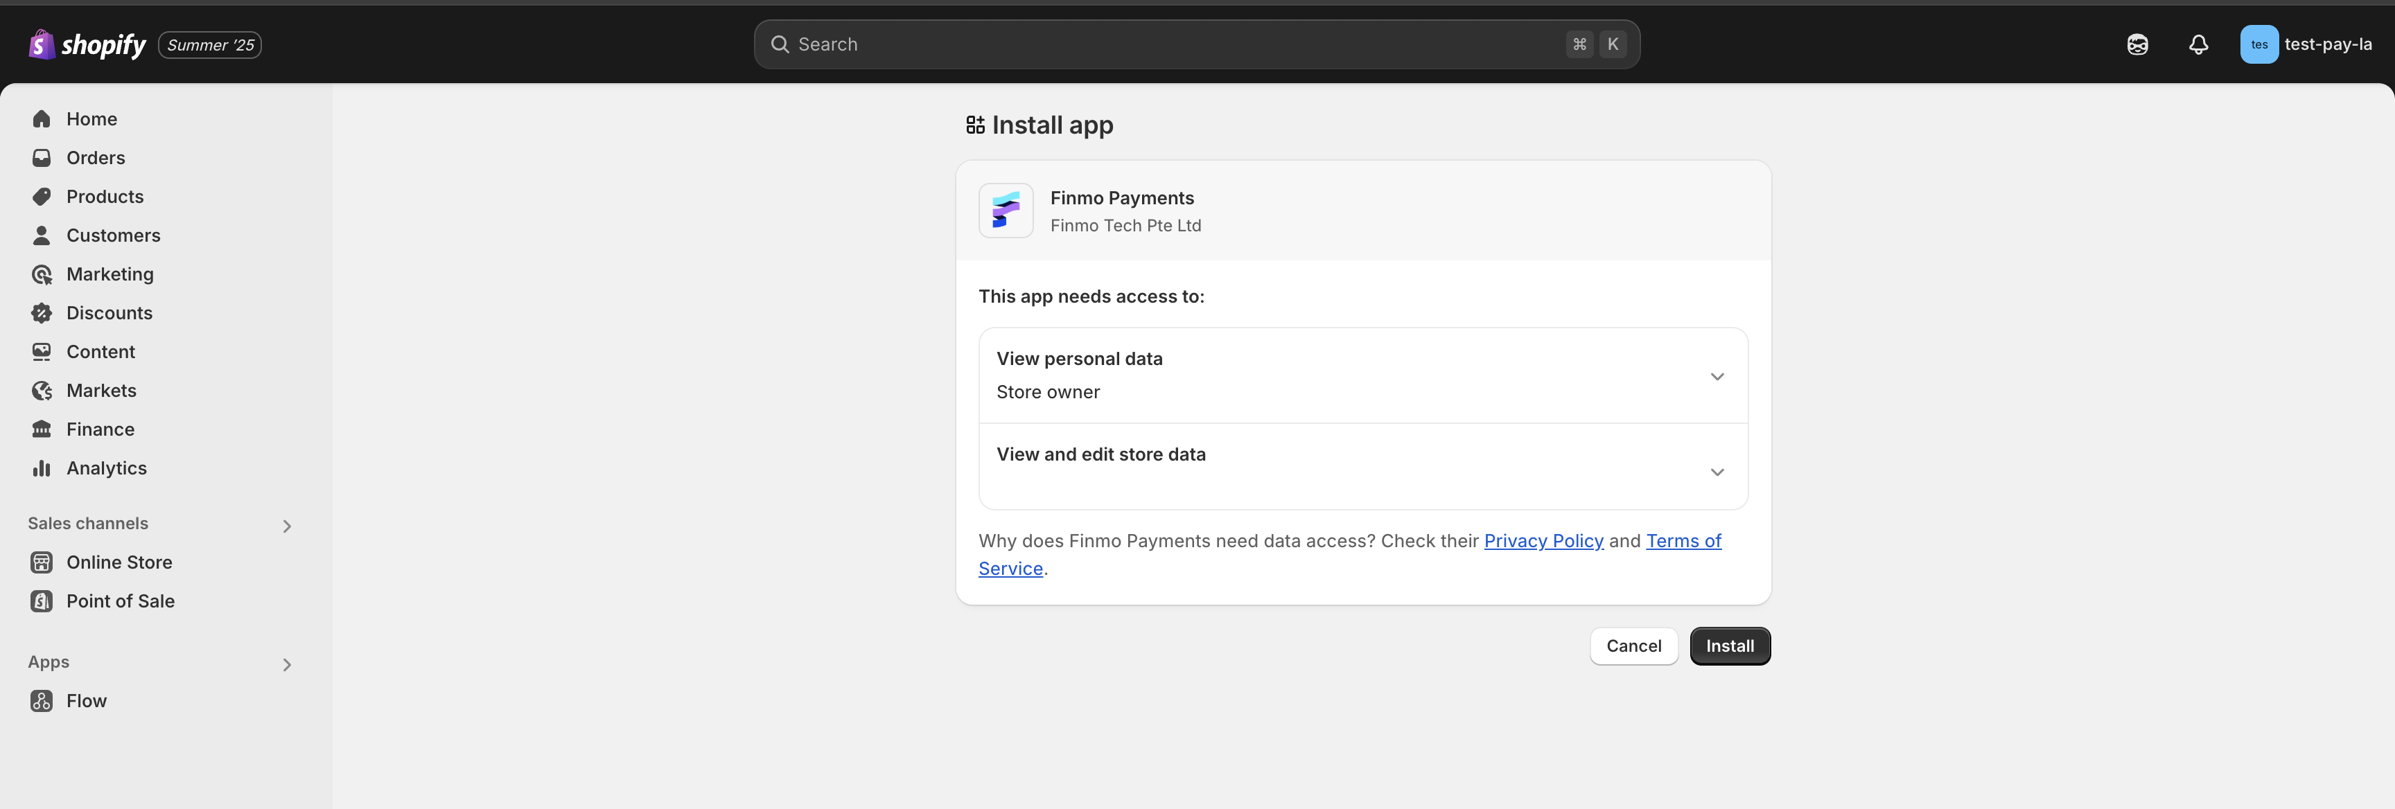2395x809 pixels.
Task: Click the Finmo Payments app logo
Action: coord(1006,211)
